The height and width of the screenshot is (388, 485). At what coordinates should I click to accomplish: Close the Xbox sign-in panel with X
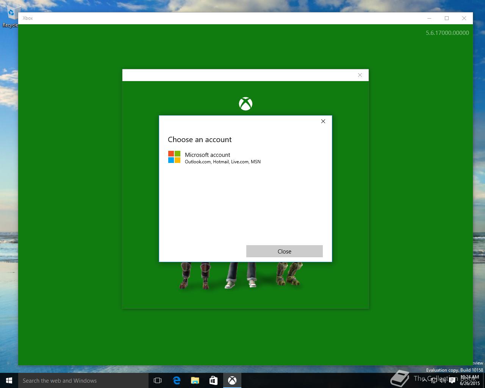pos(360,75)
